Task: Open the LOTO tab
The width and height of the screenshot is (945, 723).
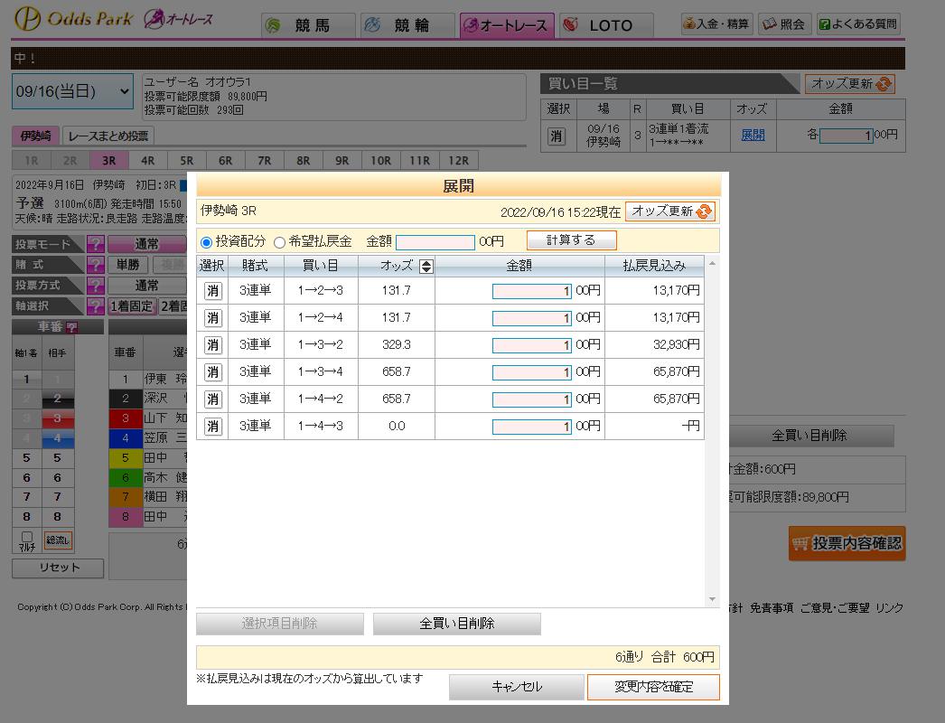Action: point(606,25)
